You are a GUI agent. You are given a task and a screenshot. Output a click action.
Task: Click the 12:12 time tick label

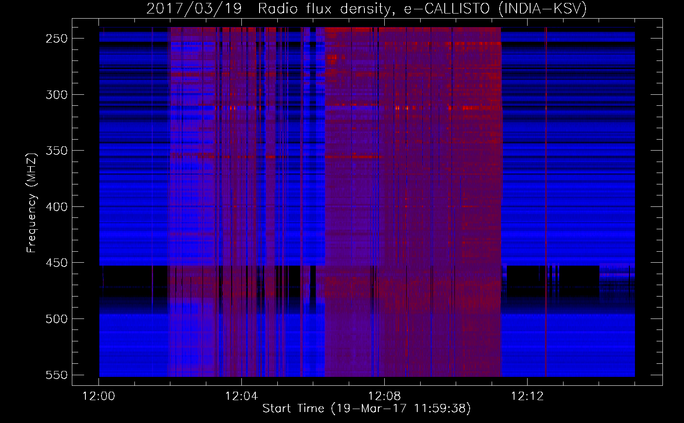tap(527, 396)
